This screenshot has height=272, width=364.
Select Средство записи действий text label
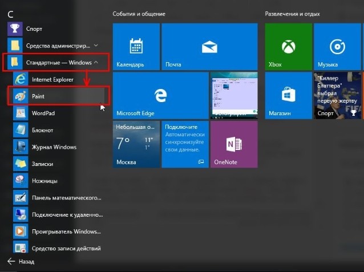pyautogui.click(x=66, y=249)
